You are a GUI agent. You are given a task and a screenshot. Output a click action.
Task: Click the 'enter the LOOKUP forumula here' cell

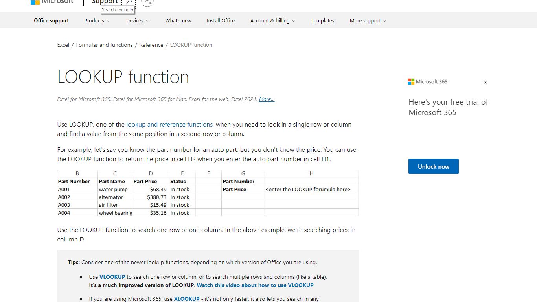(311, 189)
